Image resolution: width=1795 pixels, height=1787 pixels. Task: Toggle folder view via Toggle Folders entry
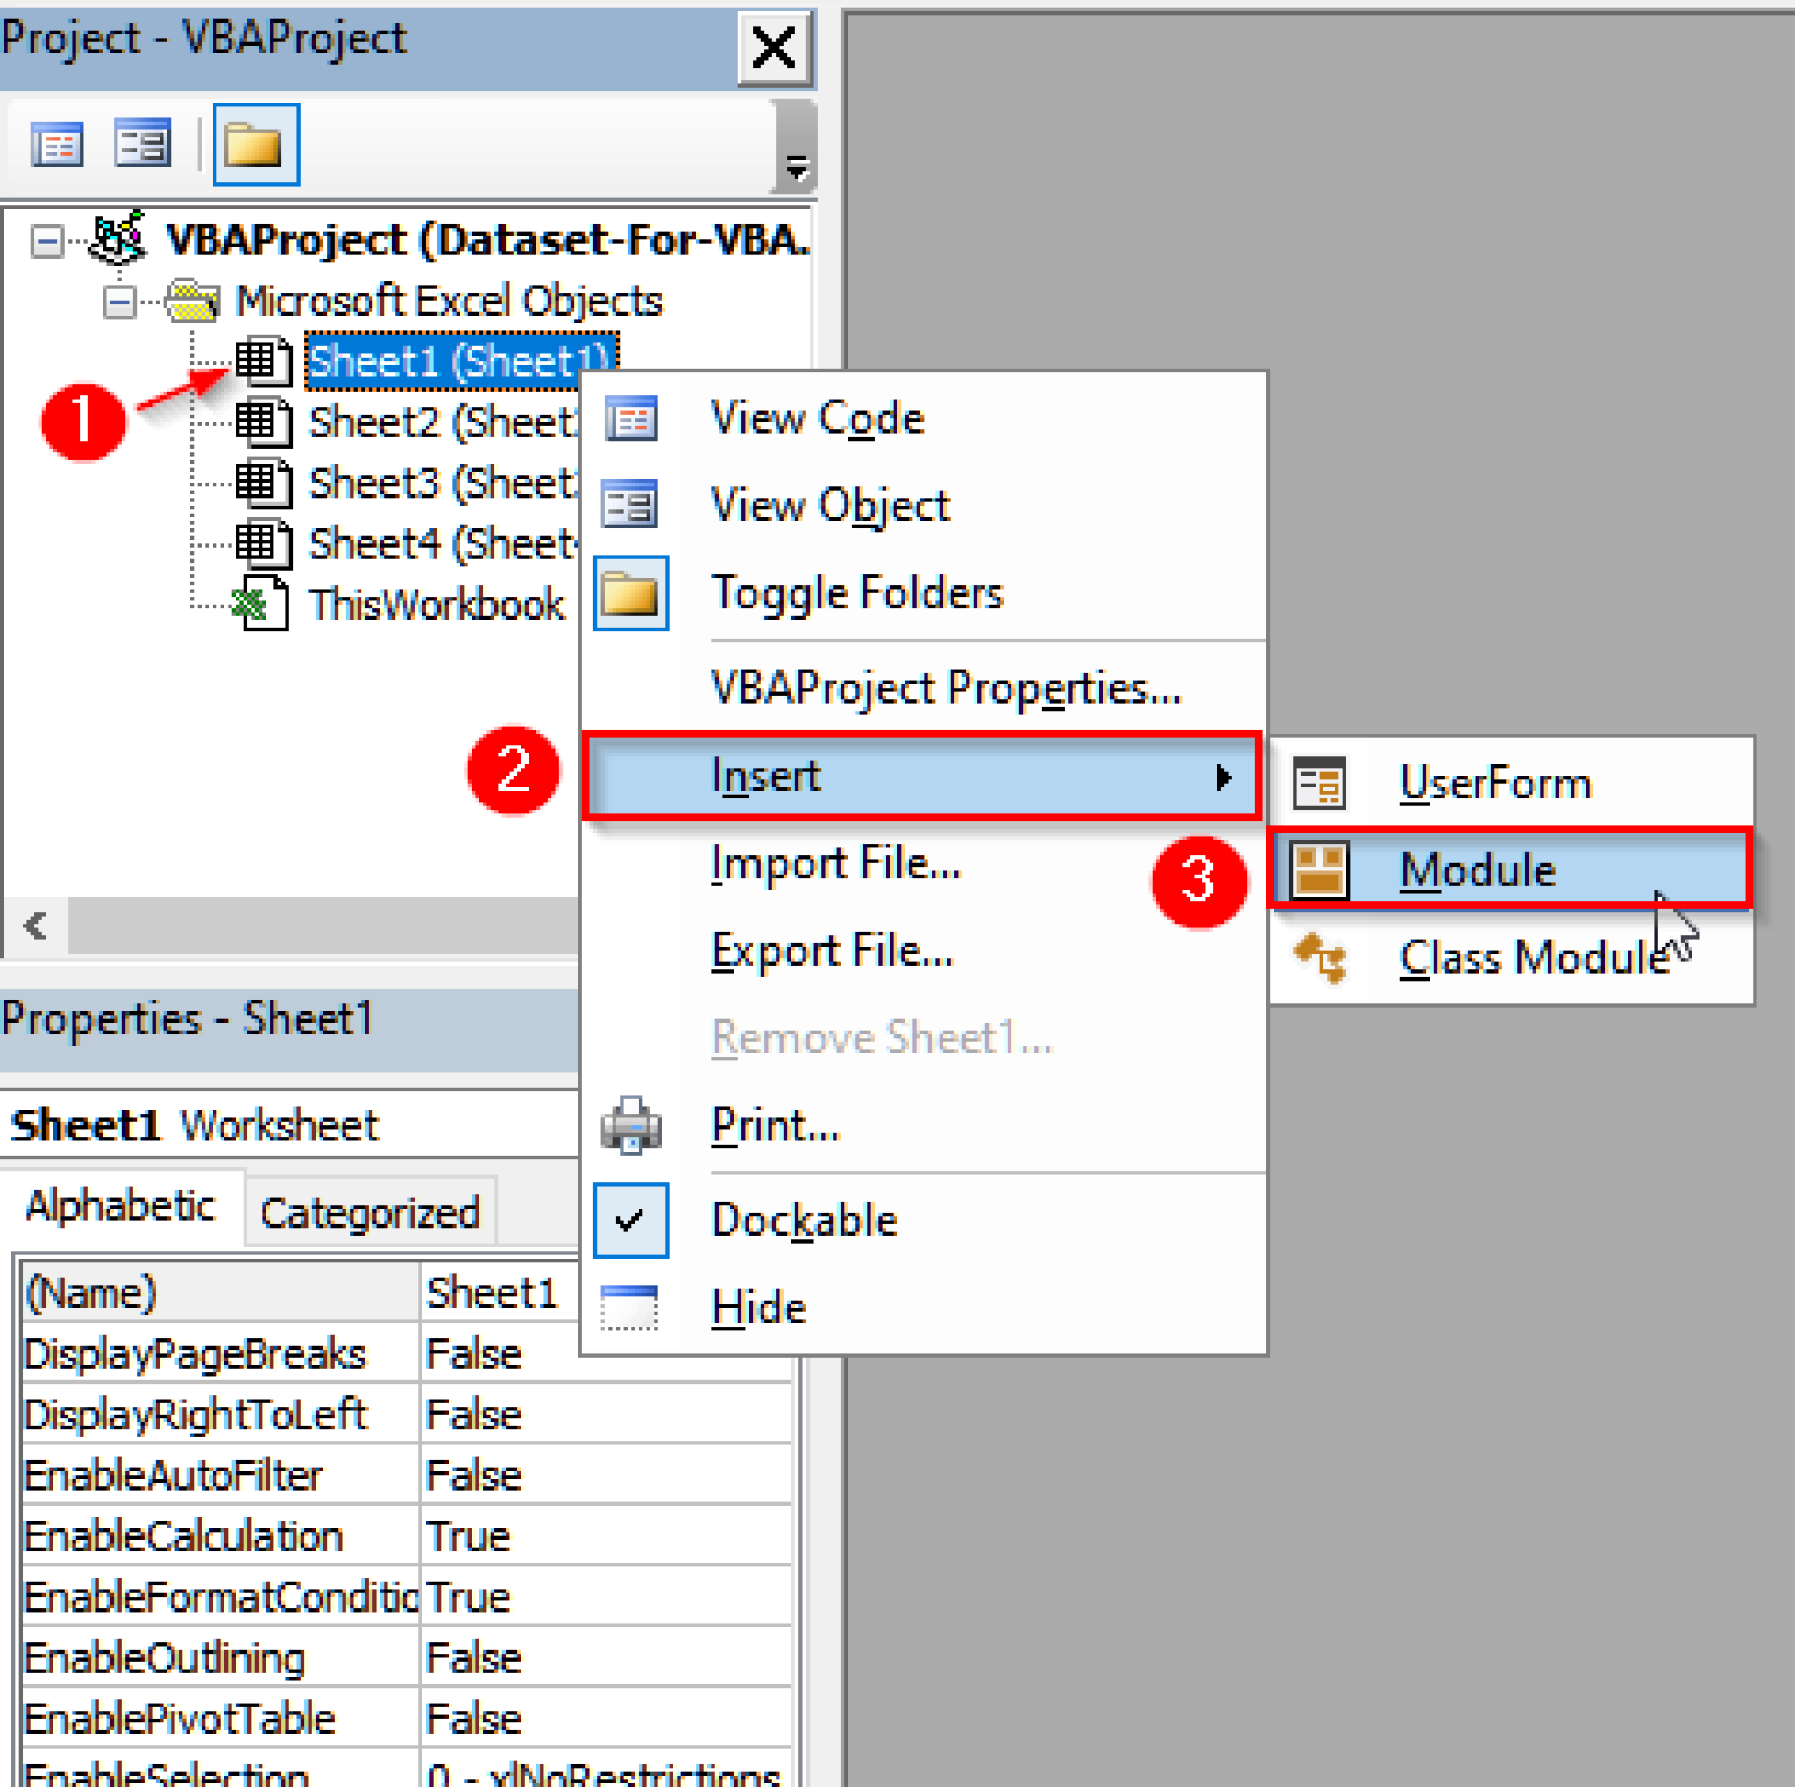pyautogui.click(x=855, y=592)
